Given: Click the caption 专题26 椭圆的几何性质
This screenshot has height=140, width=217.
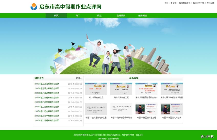Looking at the screenshot, I should 172,118.
